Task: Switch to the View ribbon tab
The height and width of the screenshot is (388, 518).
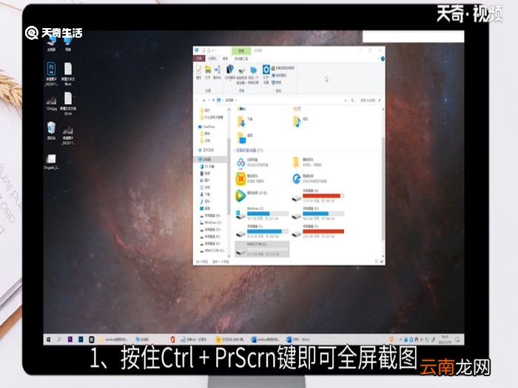Action: click(225, 58)
